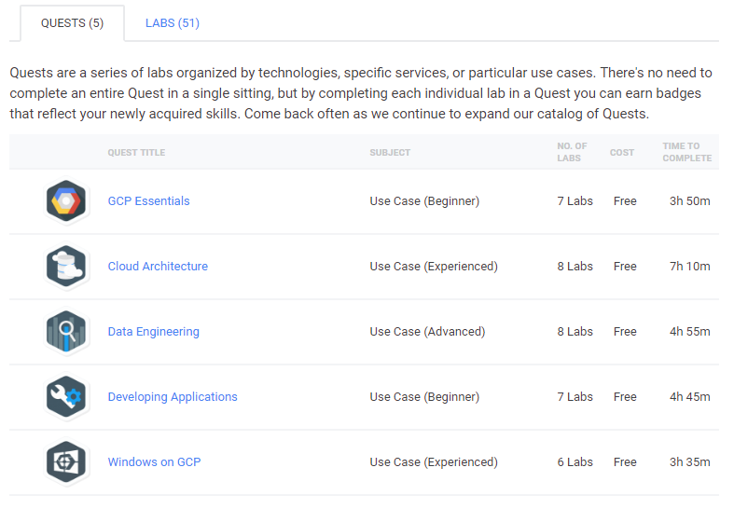Click the Subject column header
Viewport: 734px width, 509px height.
tap(390, 153)
